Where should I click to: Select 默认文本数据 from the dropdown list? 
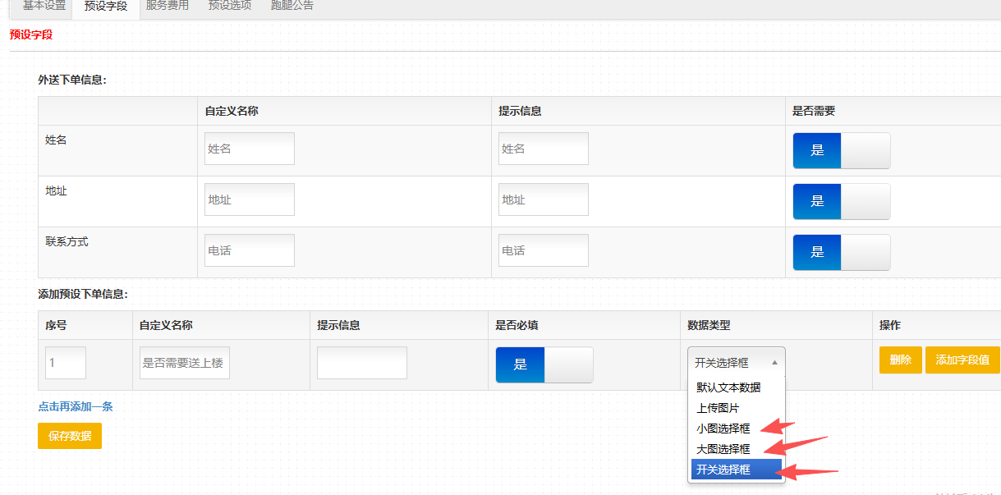click(728, 387)
